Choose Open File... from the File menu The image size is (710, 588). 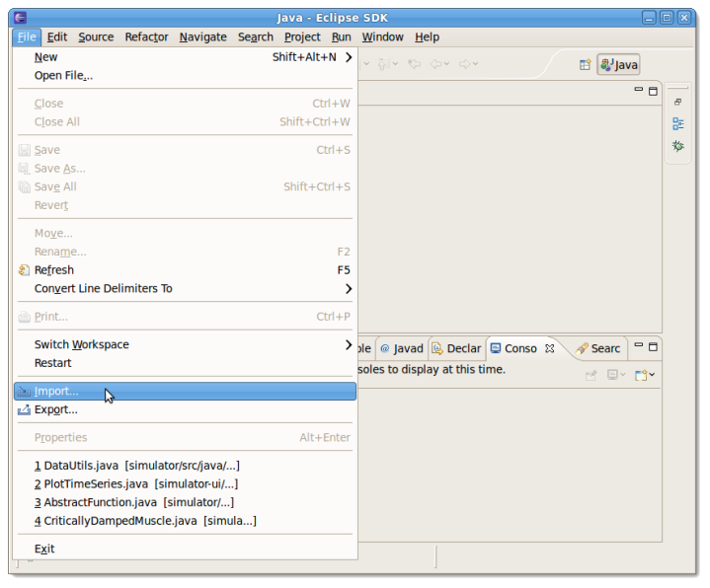coord(185,76)
